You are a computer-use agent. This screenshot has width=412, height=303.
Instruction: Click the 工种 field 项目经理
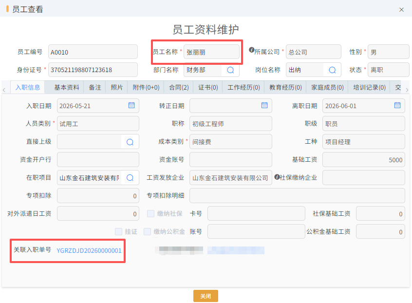(x=364, y=142)
